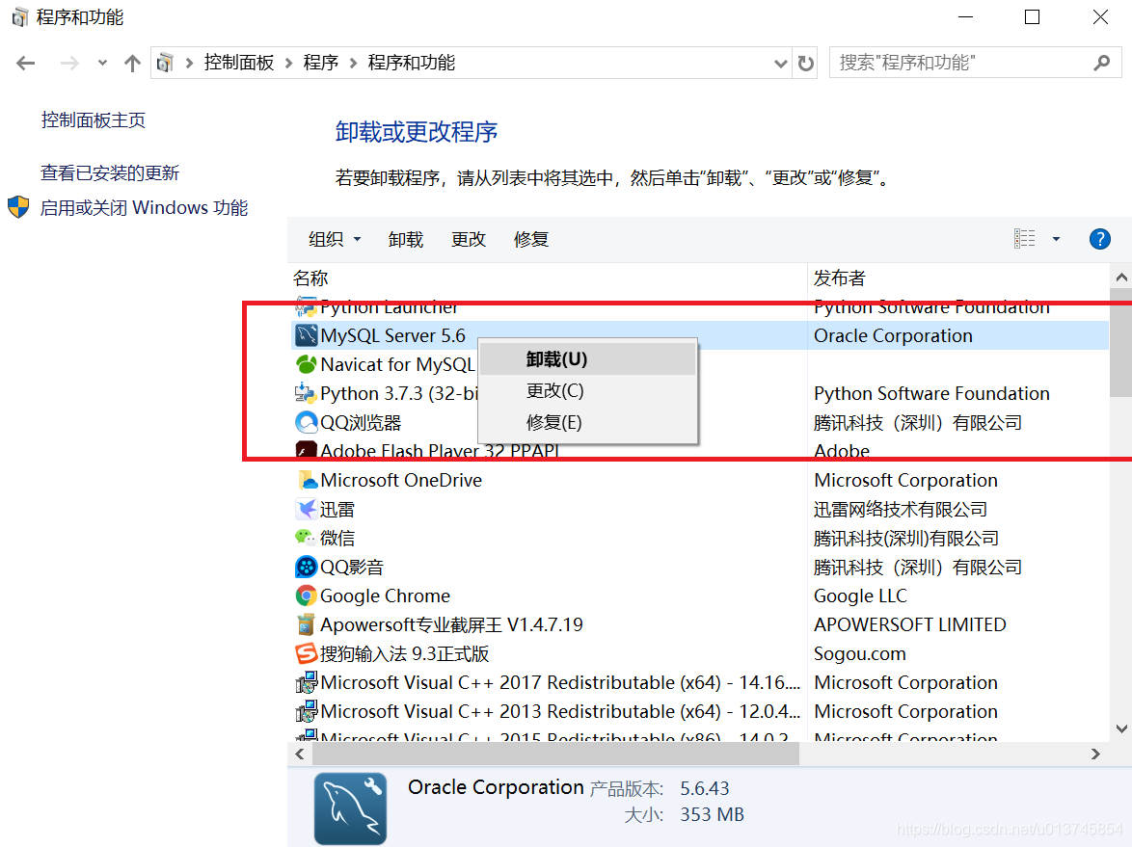
Task: Click the large MySQL dolphin details icon
Action: point(350,808)
